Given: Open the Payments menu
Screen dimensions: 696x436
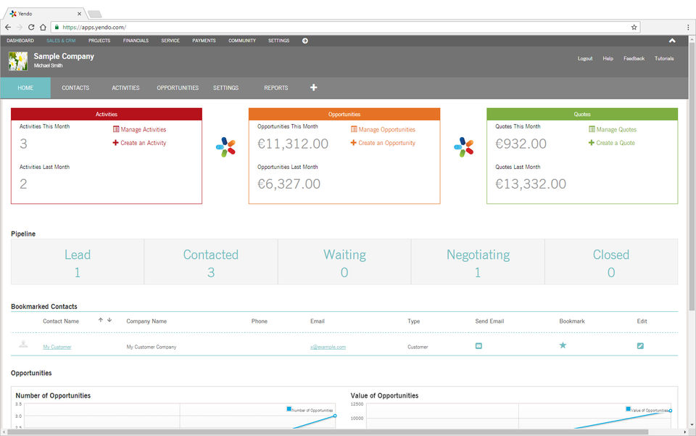Looking at the screenshot, I should 204,41.
